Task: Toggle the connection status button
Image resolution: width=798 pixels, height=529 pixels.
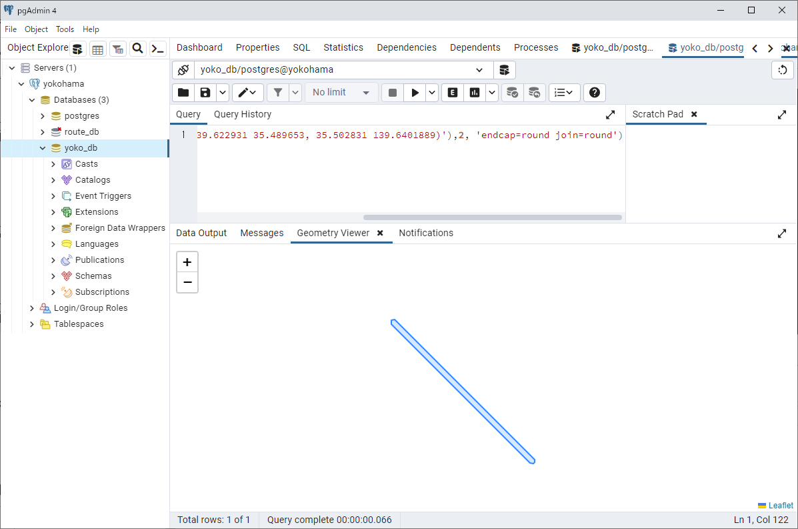Action: point(183,70)
